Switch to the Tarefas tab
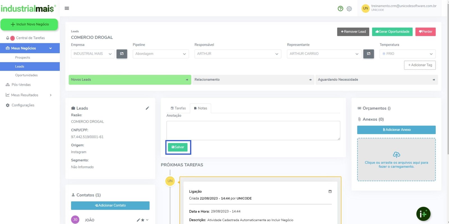Viewport: 449px width, 224px height. click(178, 108)
